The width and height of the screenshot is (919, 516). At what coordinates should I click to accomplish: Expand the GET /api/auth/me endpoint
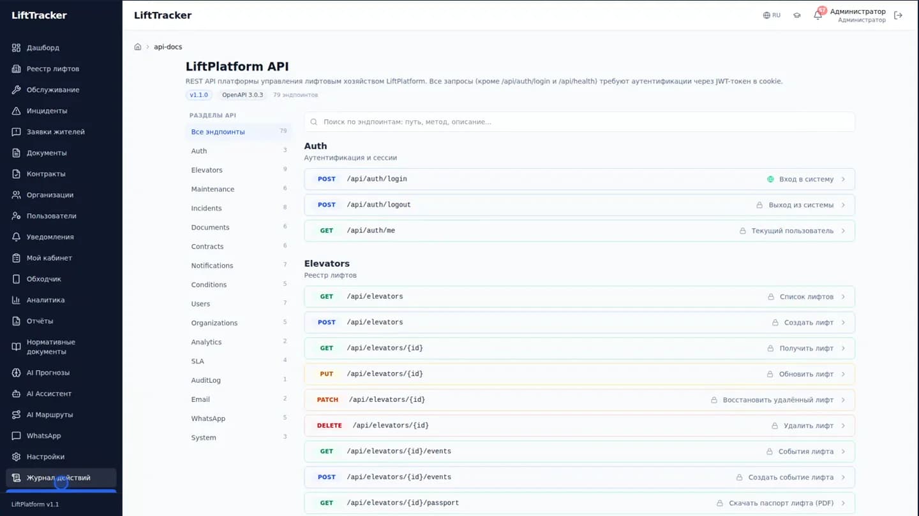[579, 231]
